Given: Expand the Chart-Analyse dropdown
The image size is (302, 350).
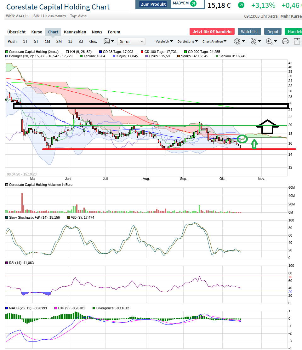Looking at the screenshot, I should 214,41.
